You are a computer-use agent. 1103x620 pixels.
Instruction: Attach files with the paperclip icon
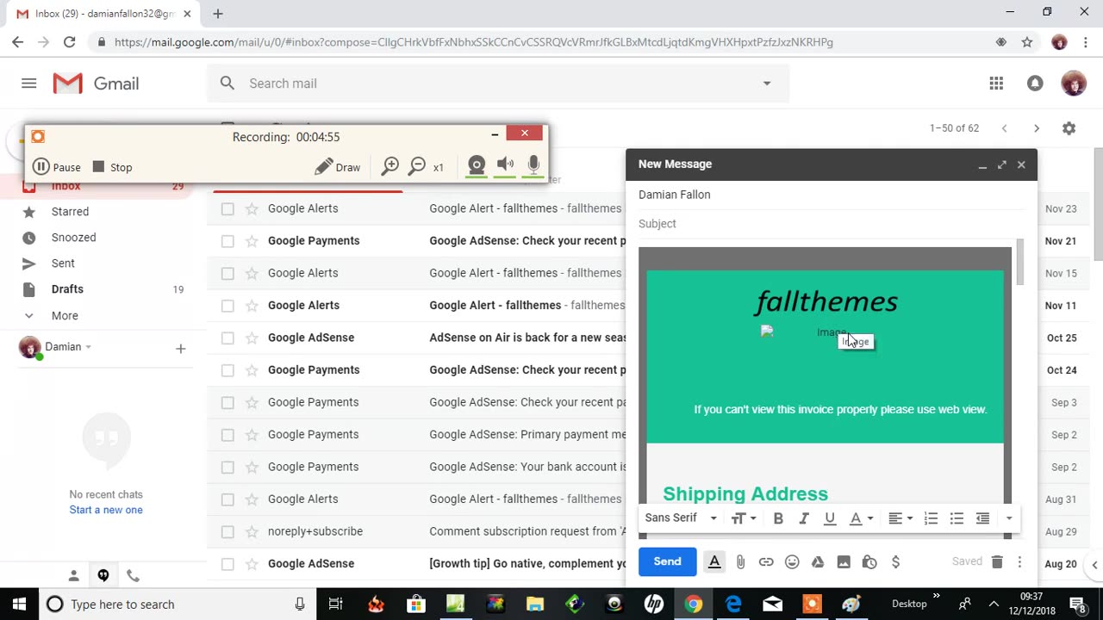pyautogui.click(x=740, y=562)
